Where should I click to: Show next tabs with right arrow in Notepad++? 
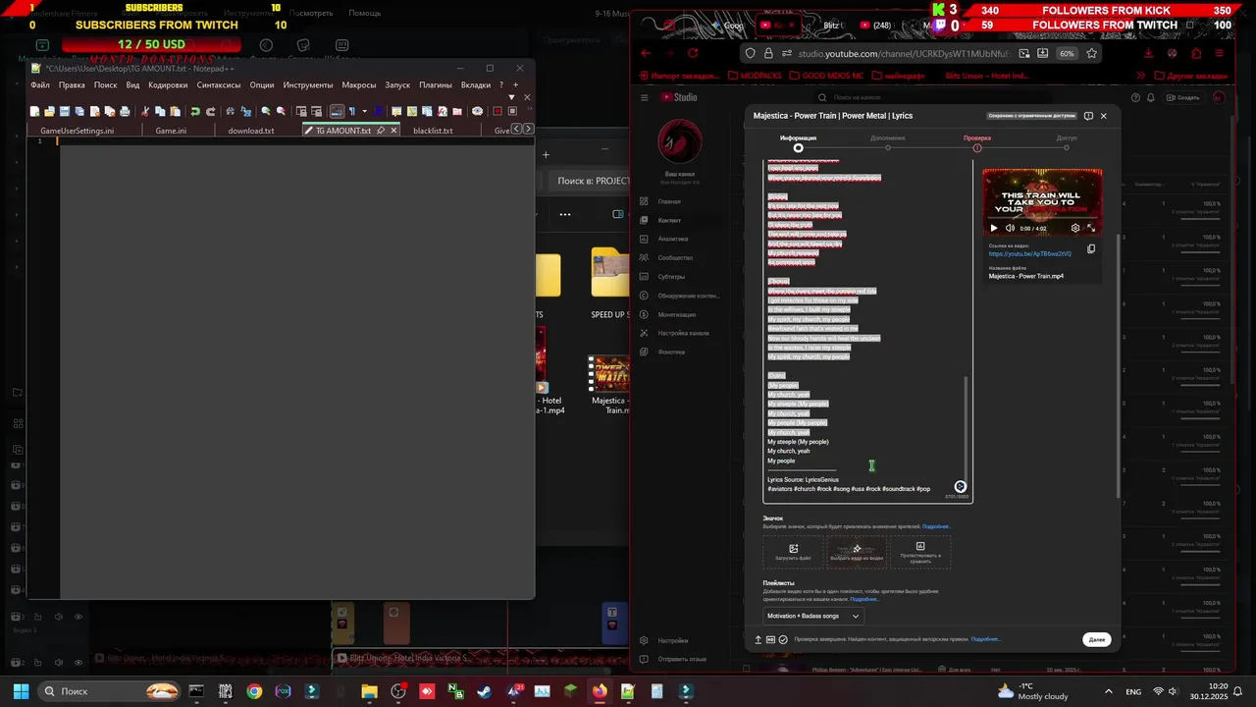[529, 129]
